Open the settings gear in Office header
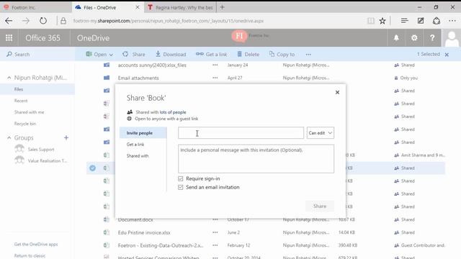The width and height of the screenshot is (461, 259). (x=414, y=38)
